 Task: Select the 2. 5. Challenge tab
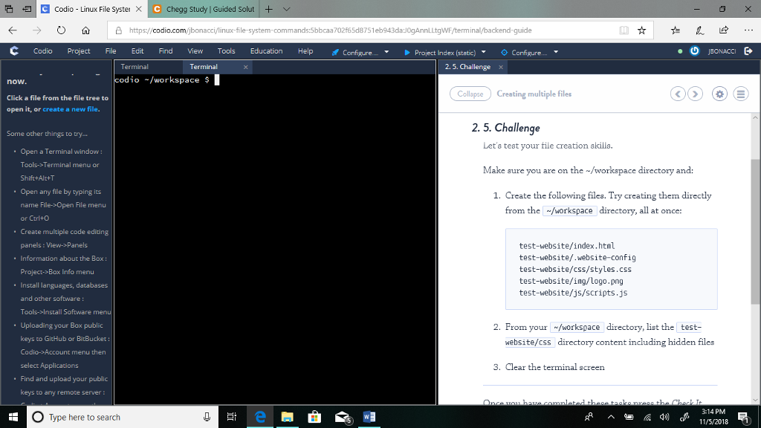(x=467, y=67)
